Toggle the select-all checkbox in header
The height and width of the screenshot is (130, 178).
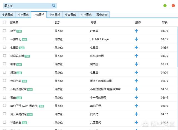coord(4,22)
